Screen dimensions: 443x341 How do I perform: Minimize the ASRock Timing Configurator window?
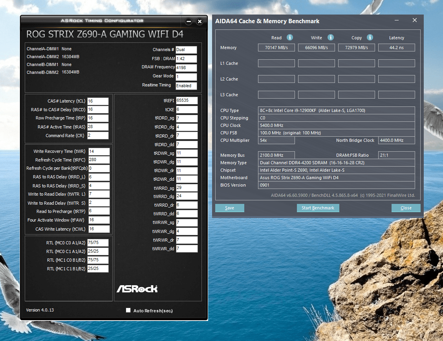pyautogui.click(x=189, y=22)
